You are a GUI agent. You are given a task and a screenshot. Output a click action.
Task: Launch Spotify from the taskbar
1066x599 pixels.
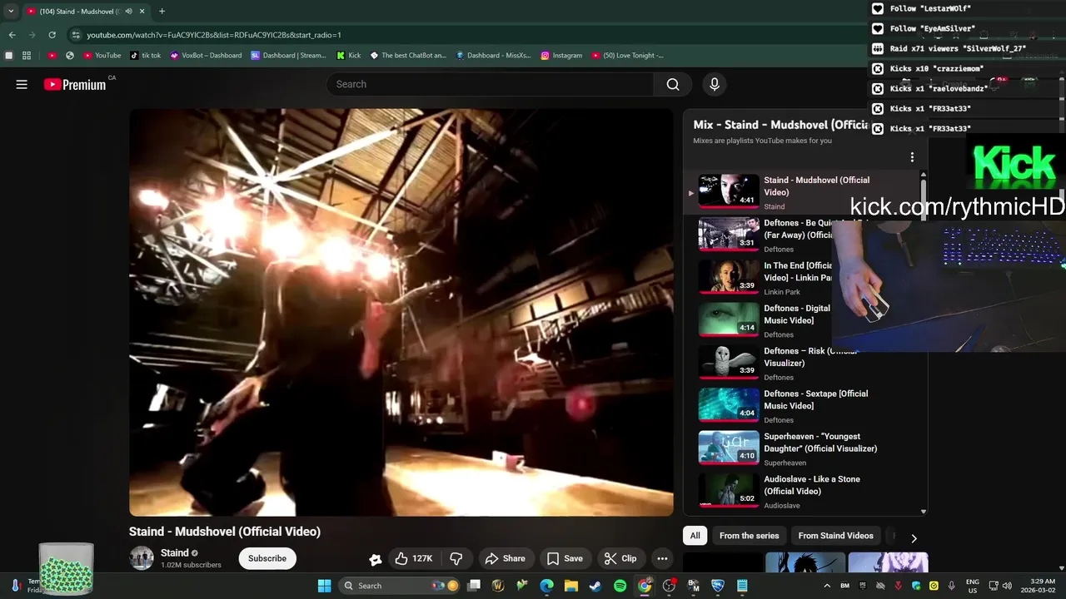(620, 586)
